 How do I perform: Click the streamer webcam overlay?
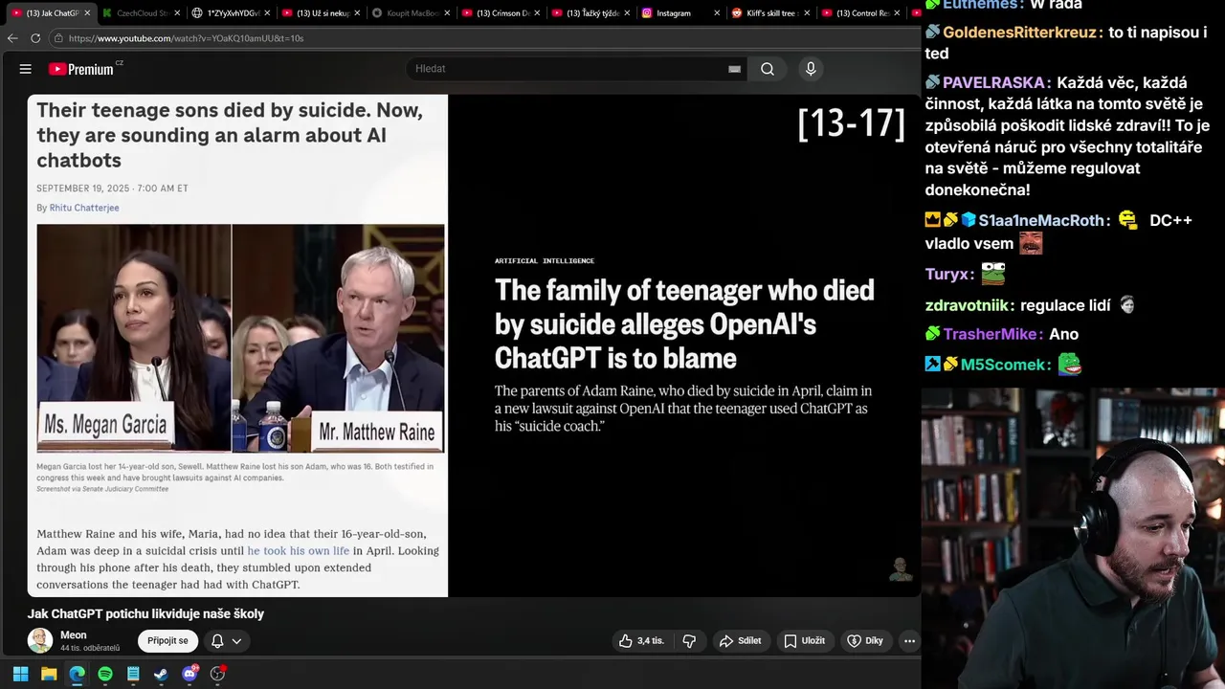[1073, 538]
